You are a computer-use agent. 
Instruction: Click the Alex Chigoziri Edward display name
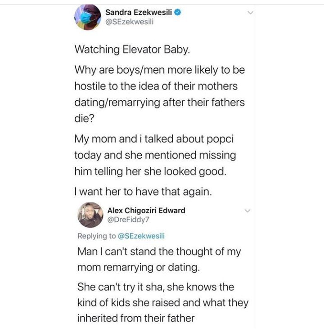(146, 211)
